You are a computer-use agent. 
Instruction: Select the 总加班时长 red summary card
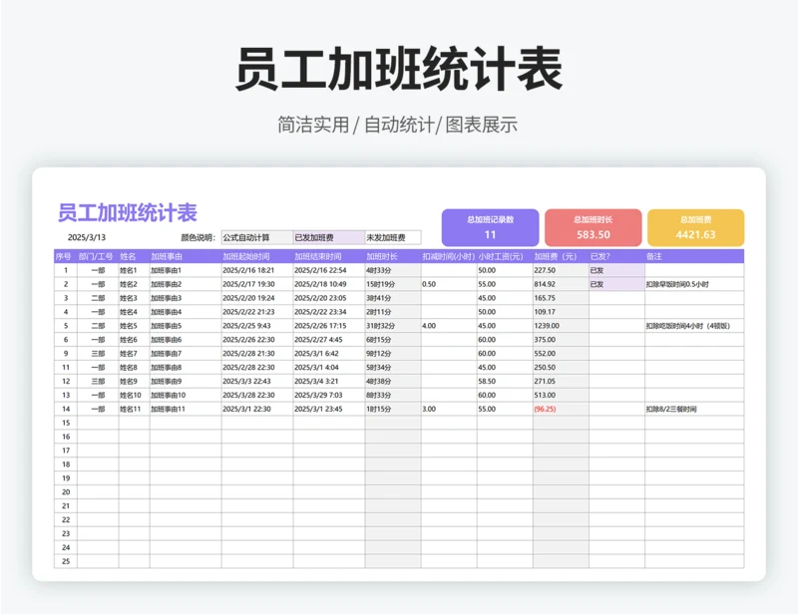point(593,227)
